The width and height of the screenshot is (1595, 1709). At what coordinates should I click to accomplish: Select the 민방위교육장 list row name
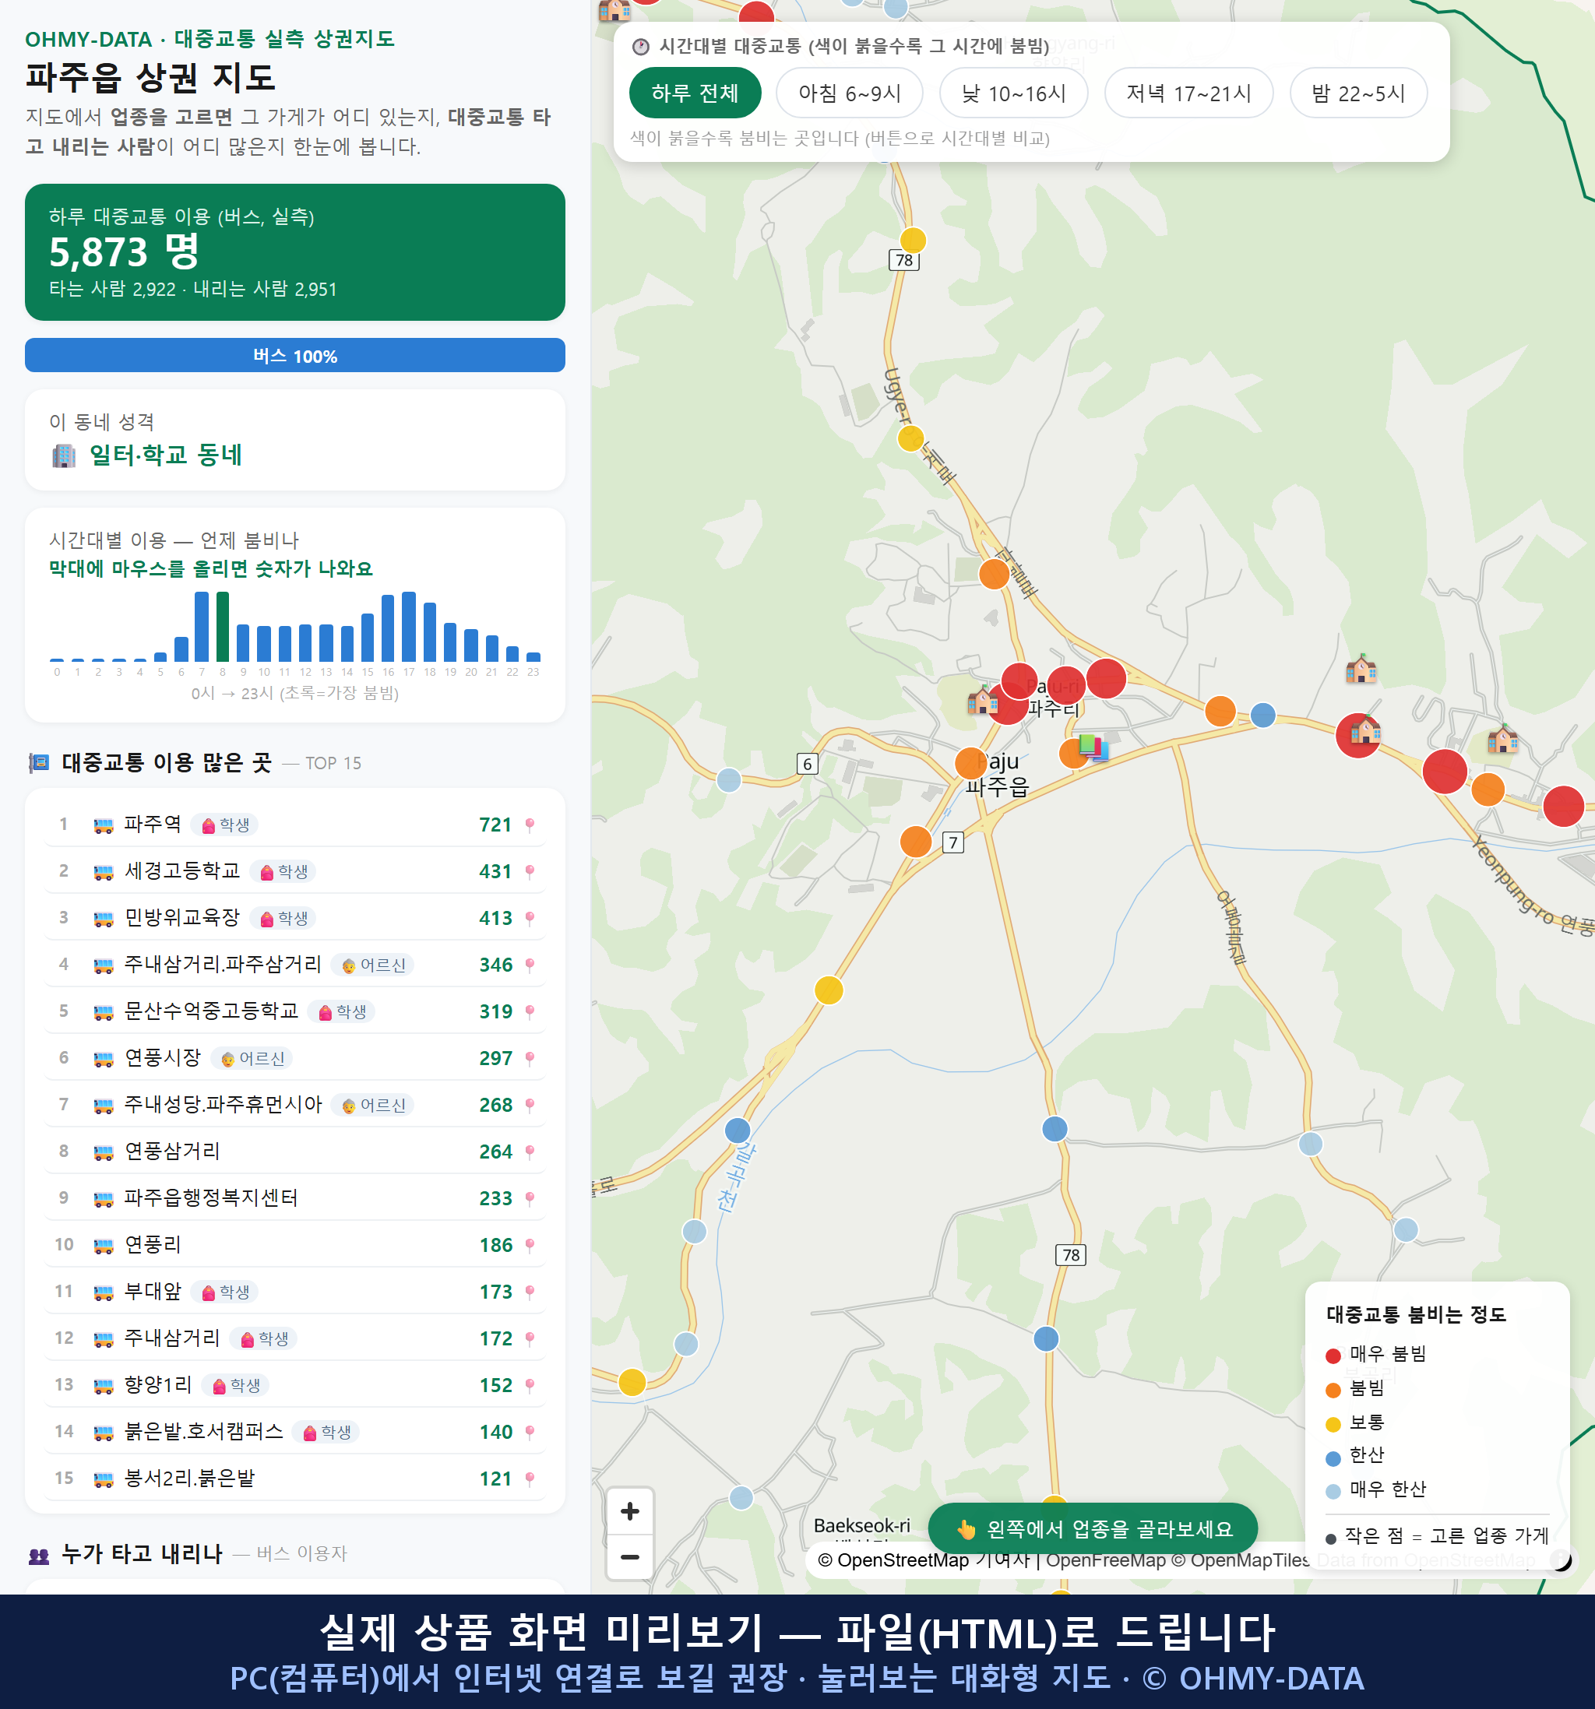182,917
